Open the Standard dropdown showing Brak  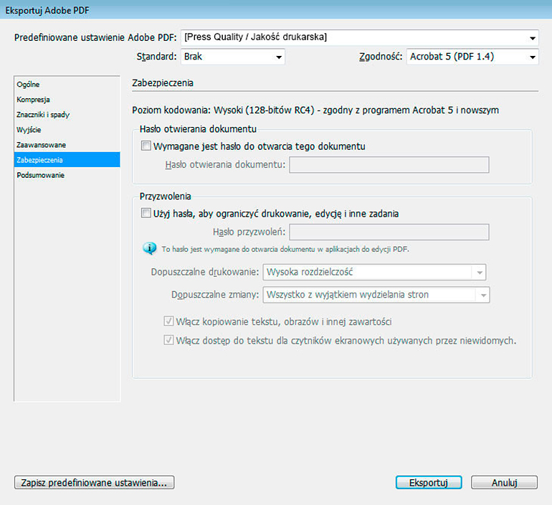tap(233, 57)
